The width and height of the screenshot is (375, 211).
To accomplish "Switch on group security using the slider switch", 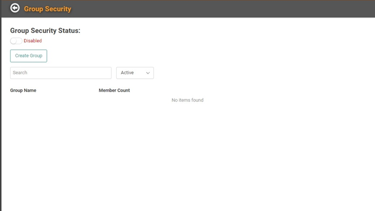I will pos(16,41).
